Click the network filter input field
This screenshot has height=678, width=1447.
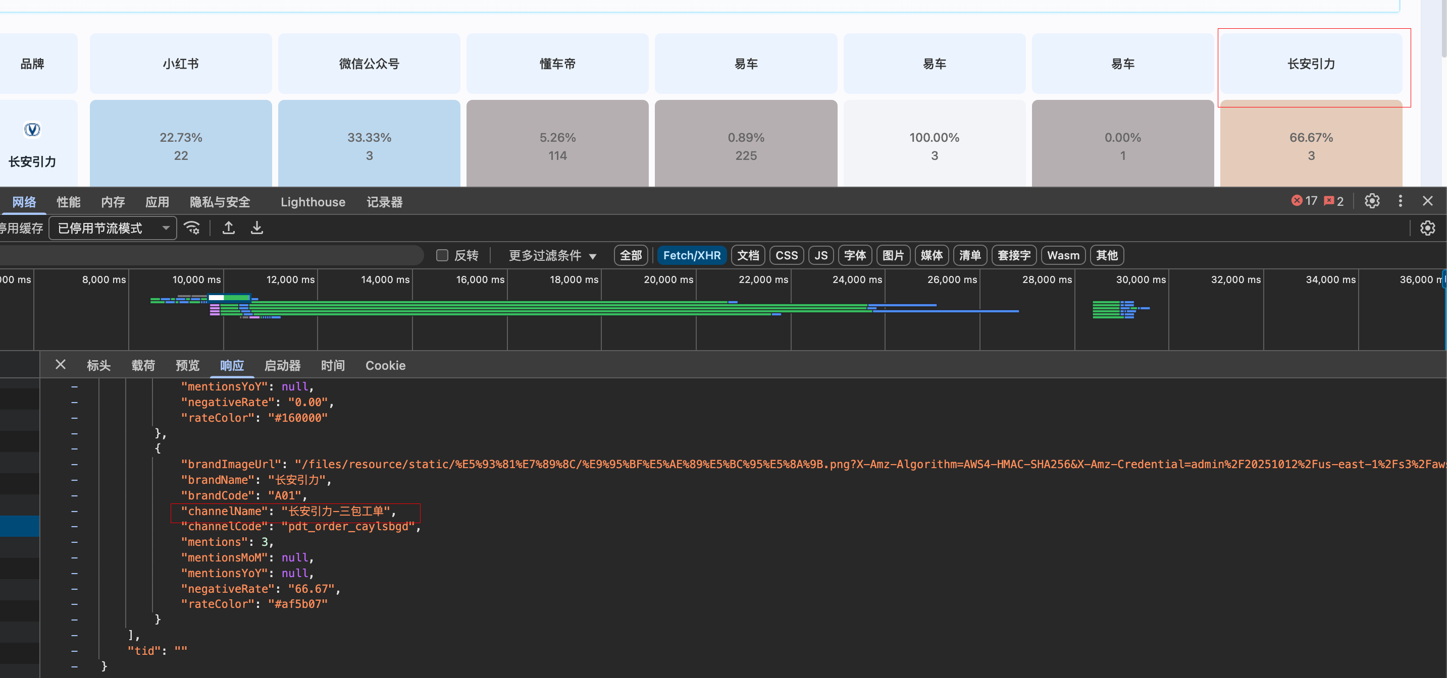[208, 255]
